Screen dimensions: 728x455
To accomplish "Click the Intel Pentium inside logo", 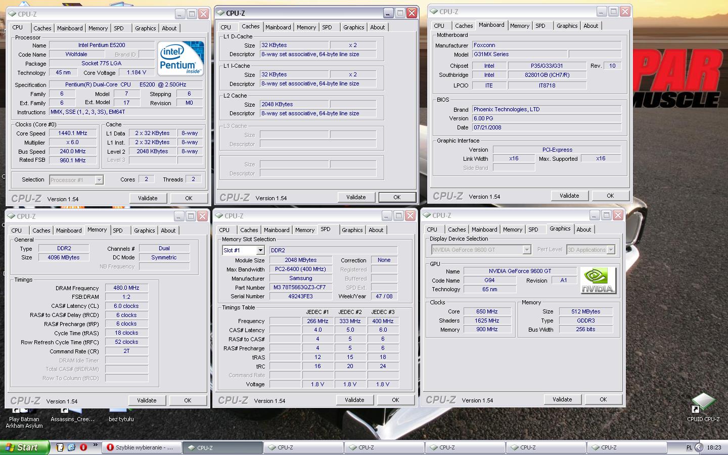I will click(180, 58).
